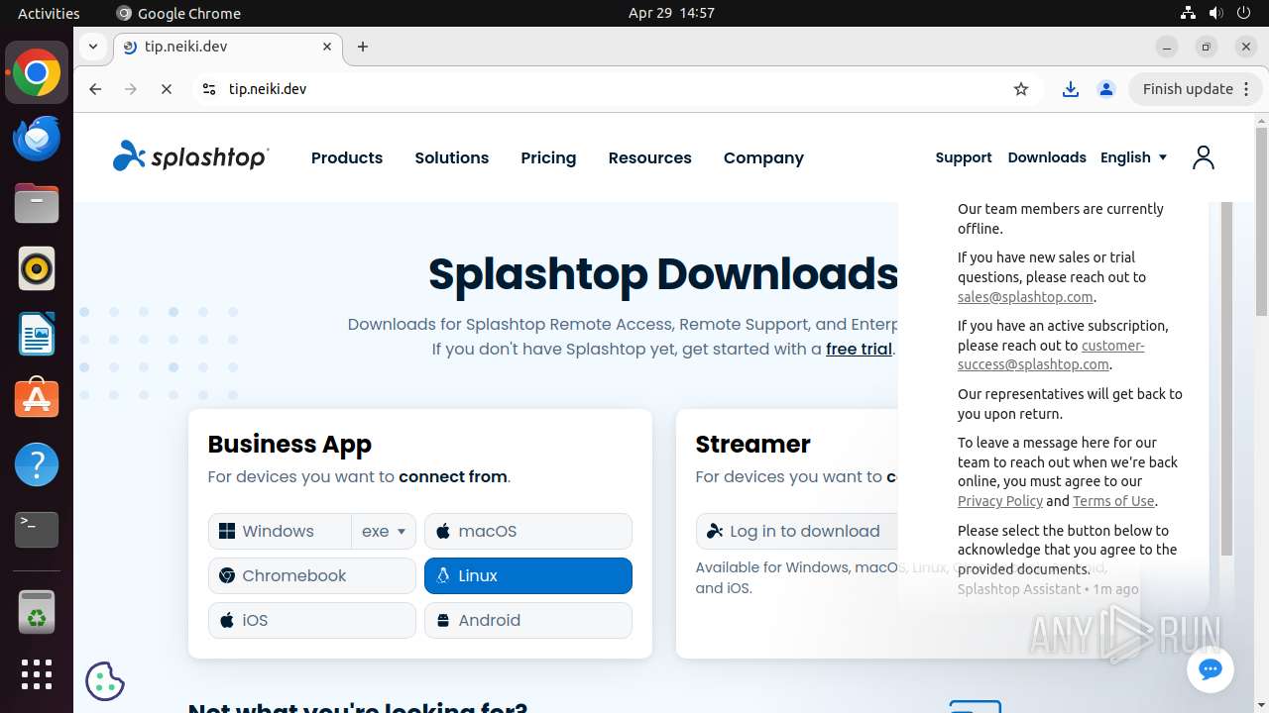Open the Products menu

pyautogui.click(x=347, y=157)
